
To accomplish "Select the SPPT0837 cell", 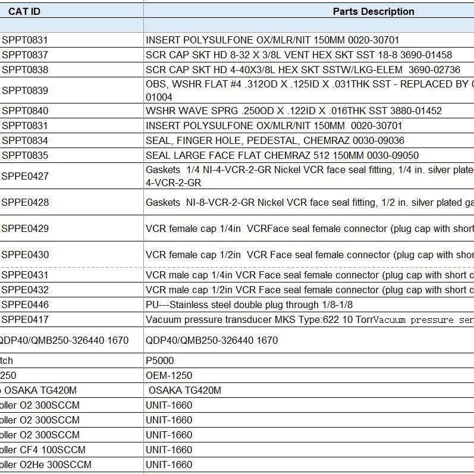I will click(x=25, y=55).
